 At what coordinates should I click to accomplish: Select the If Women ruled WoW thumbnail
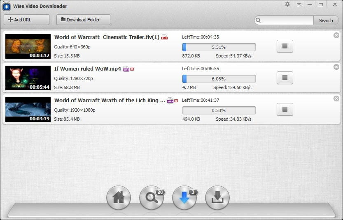pos(28,78)
